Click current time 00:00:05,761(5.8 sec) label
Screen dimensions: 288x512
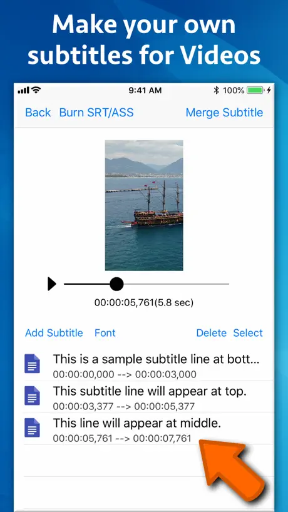(144, 303)
